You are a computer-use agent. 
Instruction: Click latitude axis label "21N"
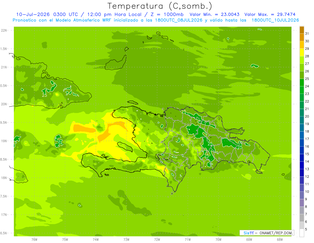(4, 67)
